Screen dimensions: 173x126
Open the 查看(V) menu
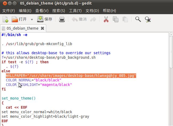pos(42,11)
